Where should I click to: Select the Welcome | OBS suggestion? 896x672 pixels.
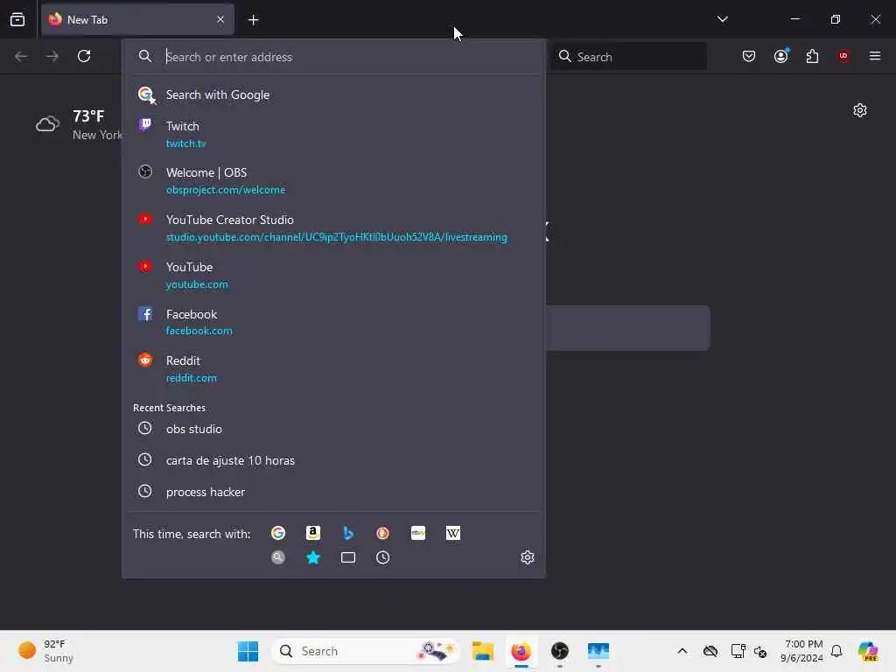(x=333, y=180)
